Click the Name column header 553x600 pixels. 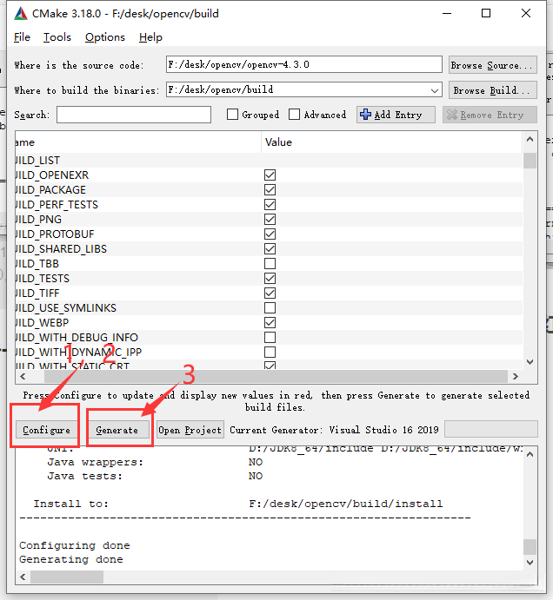[138, 142]
